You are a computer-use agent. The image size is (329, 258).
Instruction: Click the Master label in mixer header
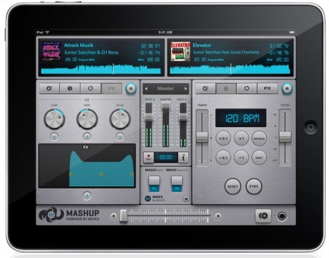coord(166,88)
